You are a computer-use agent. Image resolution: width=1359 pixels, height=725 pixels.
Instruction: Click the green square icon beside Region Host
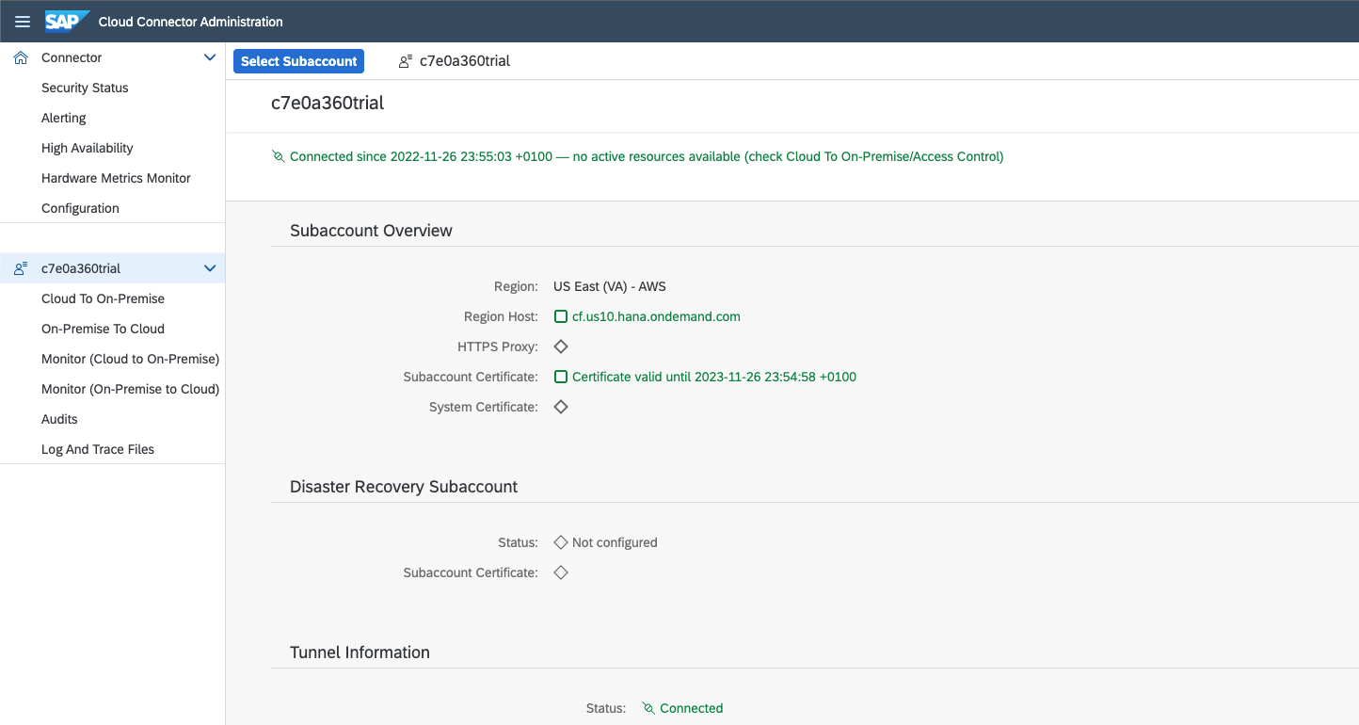tap(561, 316)
